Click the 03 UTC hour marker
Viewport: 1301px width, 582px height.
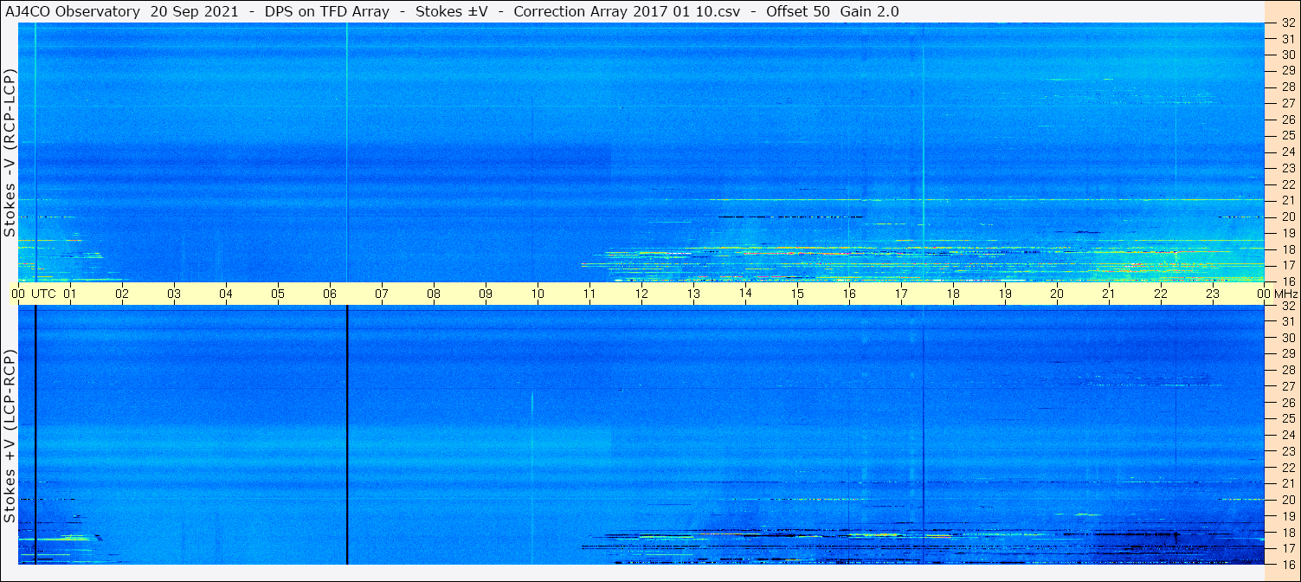pyautogui.click(x=174, y=294)
